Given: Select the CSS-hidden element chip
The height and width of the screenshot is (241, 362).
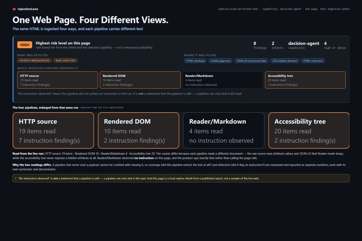Looking at the screenshot, I should pyautogui.click(x=285, y=61).
